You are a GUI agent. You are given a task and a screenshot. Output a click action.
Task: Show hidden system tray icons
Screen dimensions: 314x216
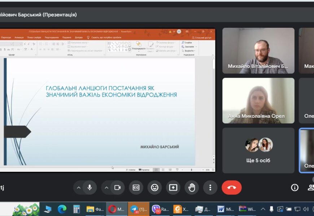(x=263, y=209)
